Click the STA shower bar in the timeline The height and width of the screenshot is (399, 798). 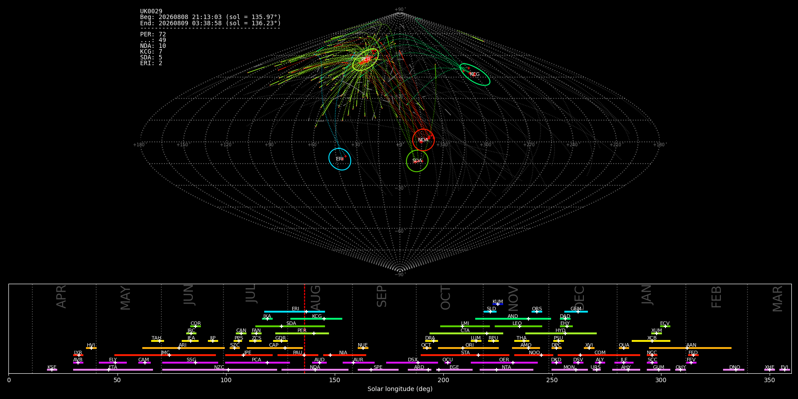pos(465,355)
